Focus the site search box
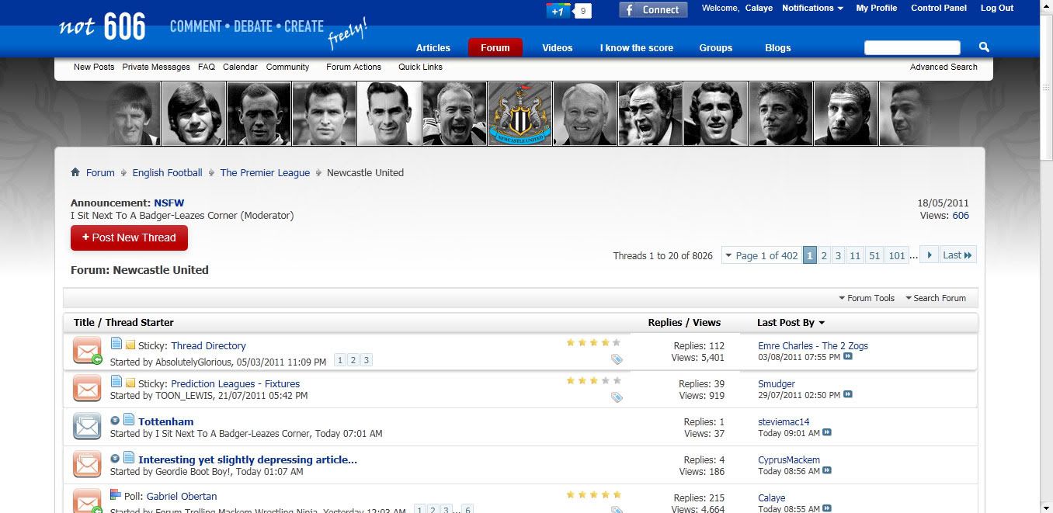 tap(912, 48)
